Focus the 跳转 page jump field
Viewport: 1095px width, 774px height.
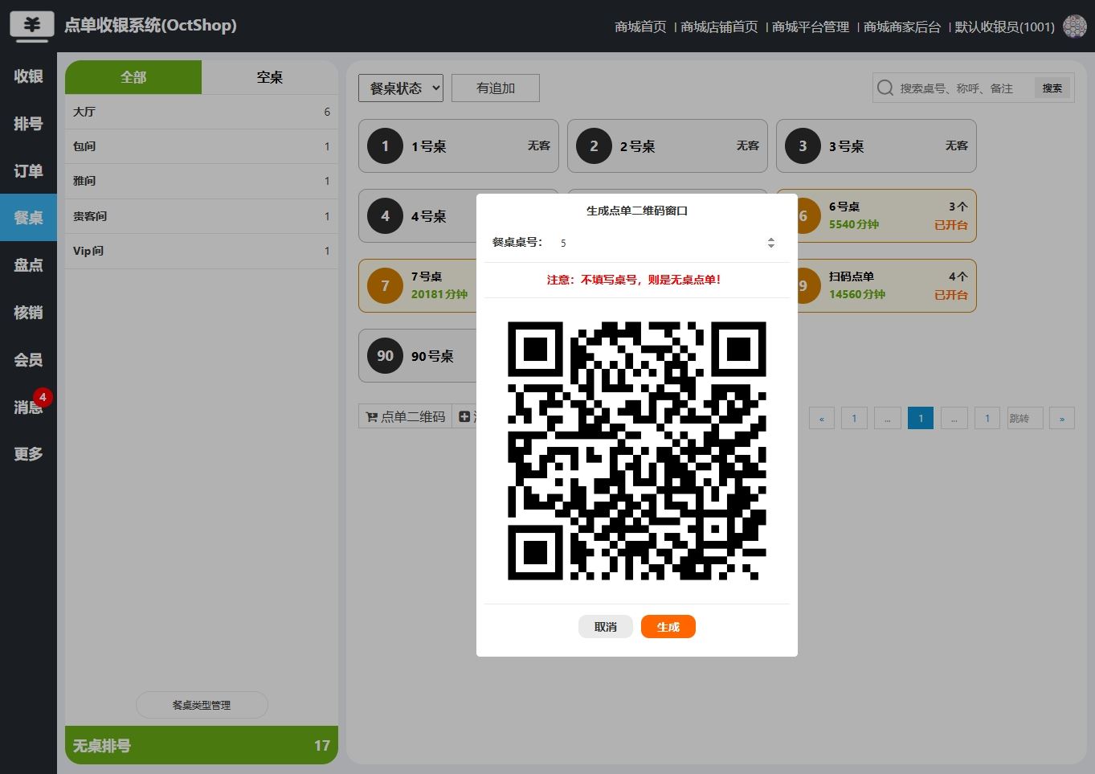pyautogui.click(x=1025, y=418)
